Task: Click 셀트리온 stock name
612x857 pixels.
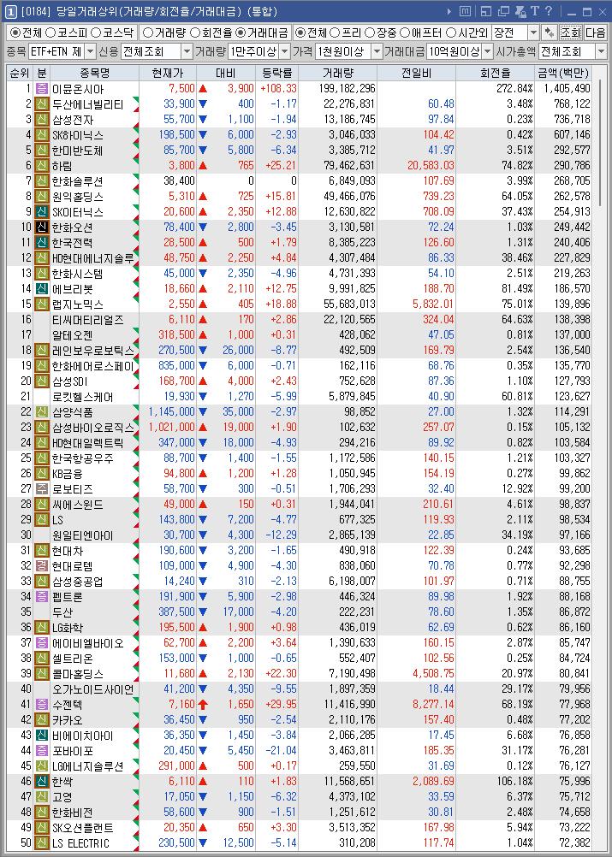Action: click(73, 659)
